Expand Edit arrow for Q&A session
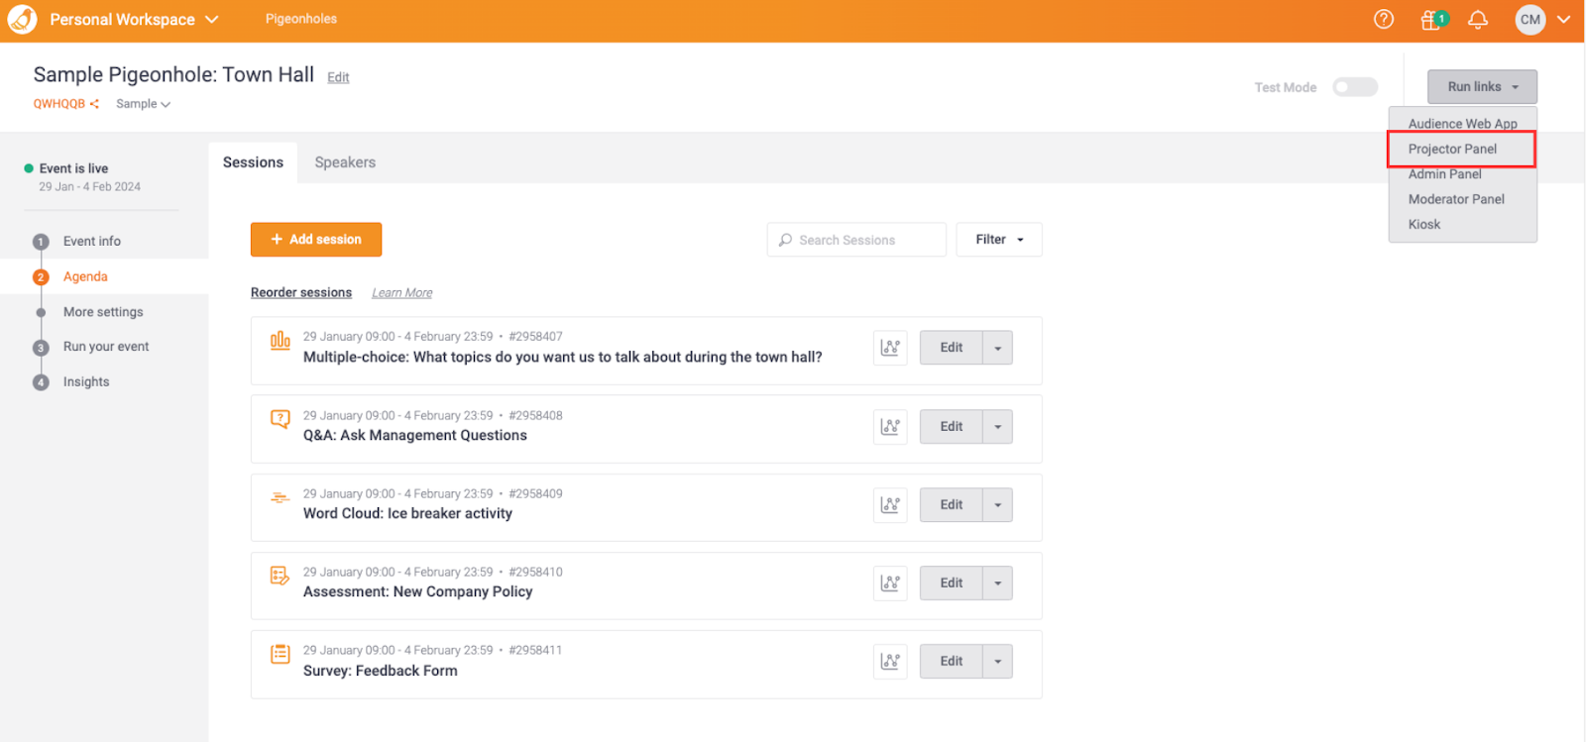The height and width of the screenshot is (742, 1586). (x=997, y=427)
